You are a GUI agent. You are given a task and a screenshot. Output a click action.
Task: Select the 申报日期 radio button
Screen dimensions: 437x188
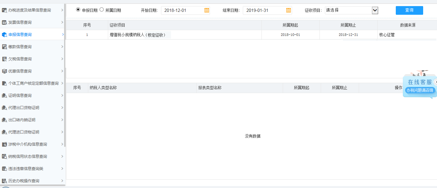[78, 10]
